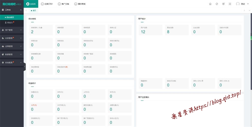The width and height of the screenshot is (252, 127).
Task: Collapse the sidebar using the edge handle
Action: 25,67
